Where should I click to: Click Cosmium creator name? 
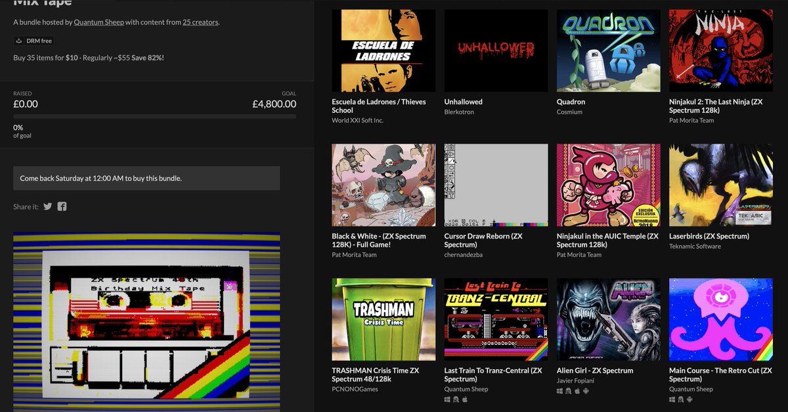568,112
